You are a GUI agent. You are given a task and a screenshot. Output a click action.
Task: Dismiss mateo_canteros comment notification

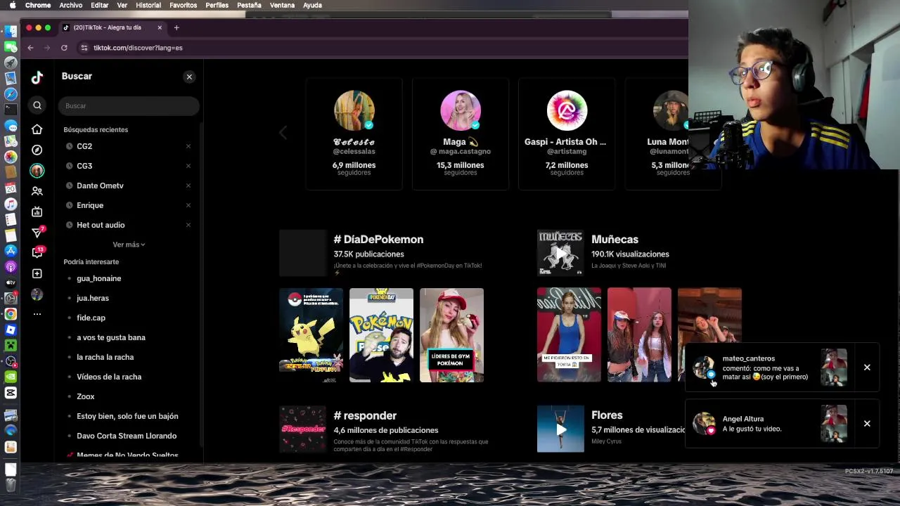867,368
